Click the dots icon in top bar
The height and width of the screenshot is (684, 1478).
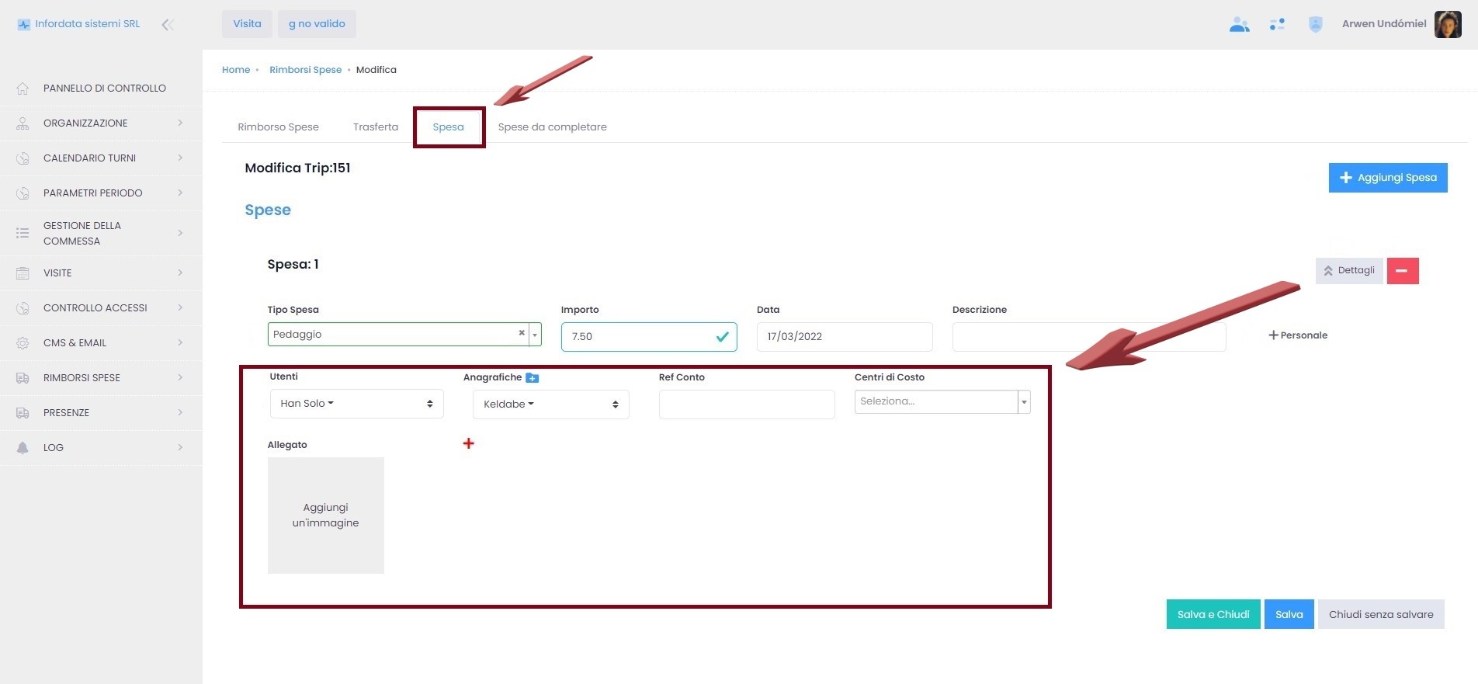coord(1277,25)
